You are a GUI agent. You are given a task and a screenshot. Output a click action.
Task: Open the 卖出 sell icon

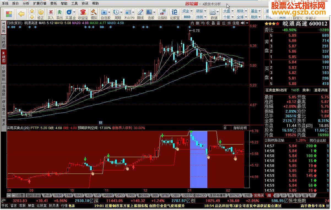click(60, 12)
